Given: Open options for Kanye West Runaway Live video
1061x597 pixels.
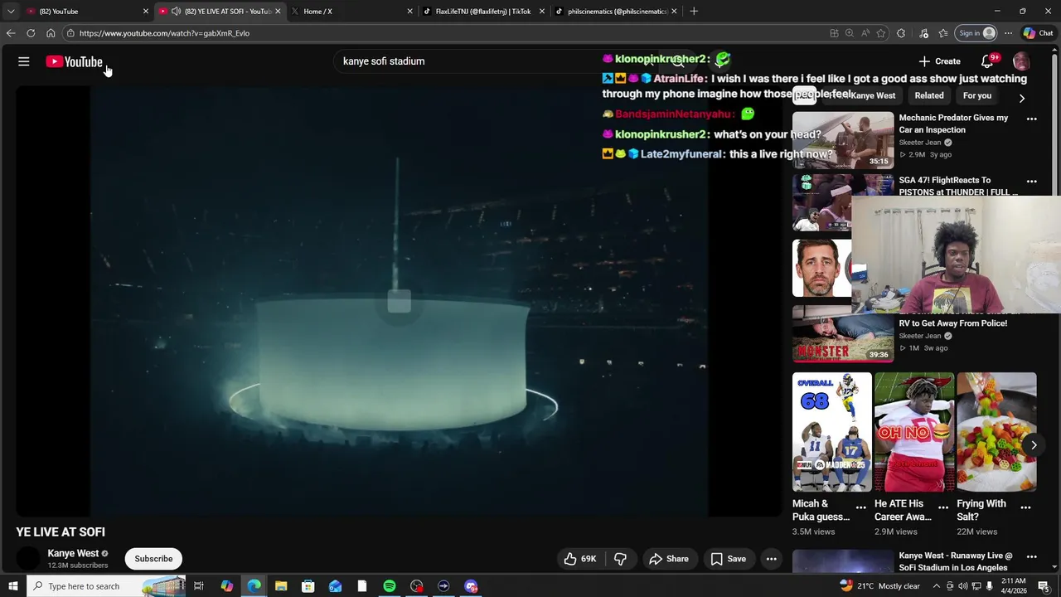Looking at the screenshot, I should 1032,557.
